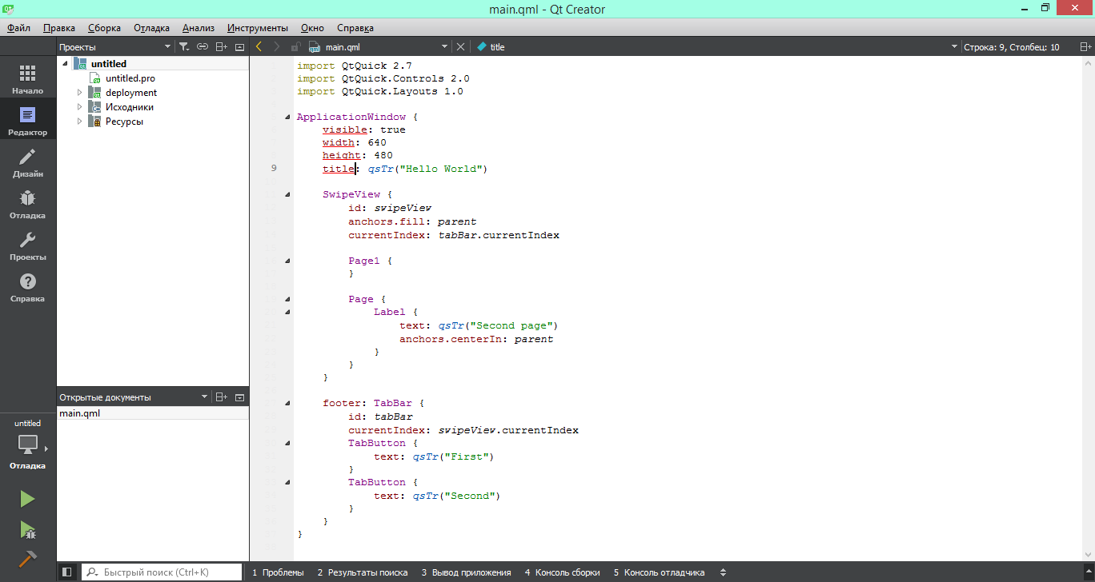Split the editor view at top right
1095x582 pixels.
(1085, 47)
